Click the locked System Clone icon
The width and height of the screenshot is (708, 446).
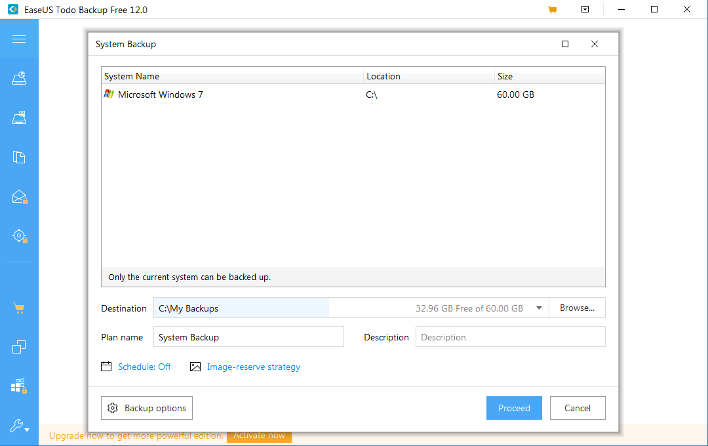point(19,386)
